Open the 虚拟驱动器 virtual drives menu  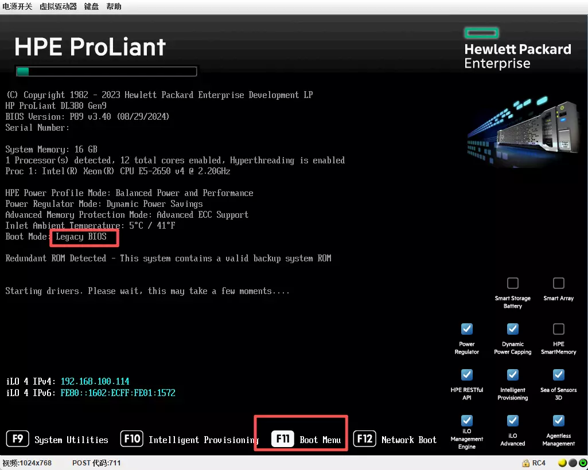[x=57, y=6]
